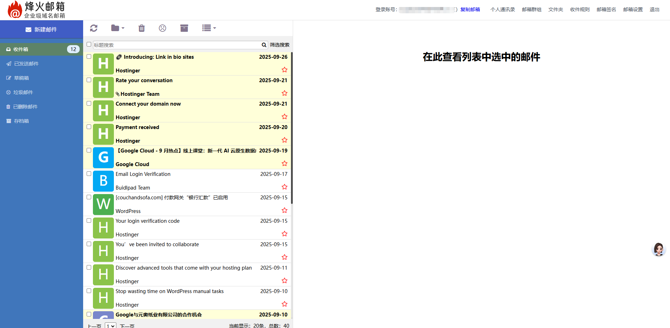Open the page number selector
The height and width of the screenshot is (328, 670).
tap(110, 326)
